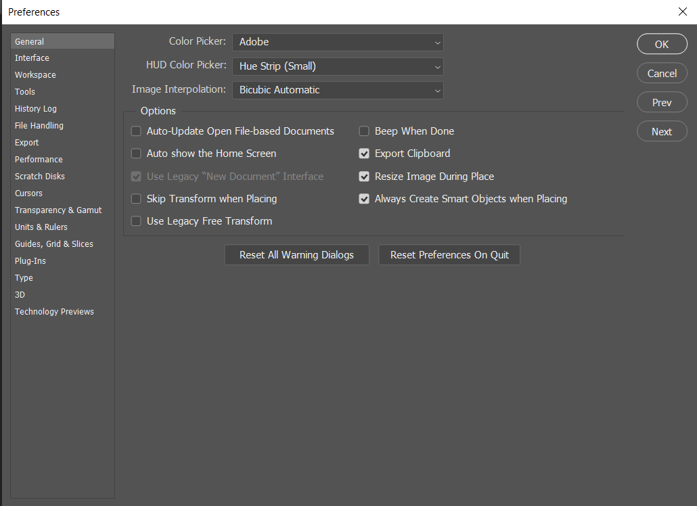Open the Type preferences section
The height and width of the screenshot is (506, 697).
pyautogui.click(x=24, y=277)
